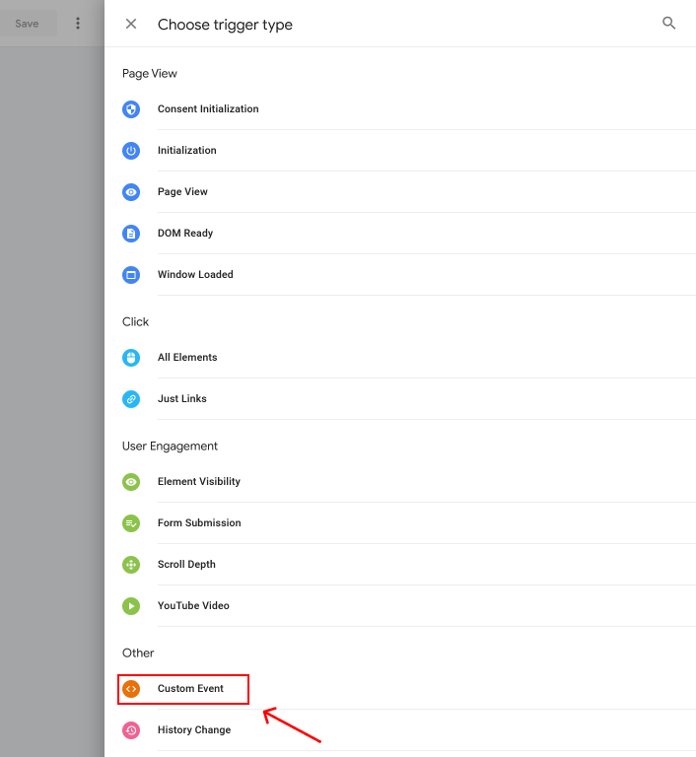The width and height of the screenshot is (696, 757).
Task: Click the DOM Ready document icon
Action: coord(131,234)
